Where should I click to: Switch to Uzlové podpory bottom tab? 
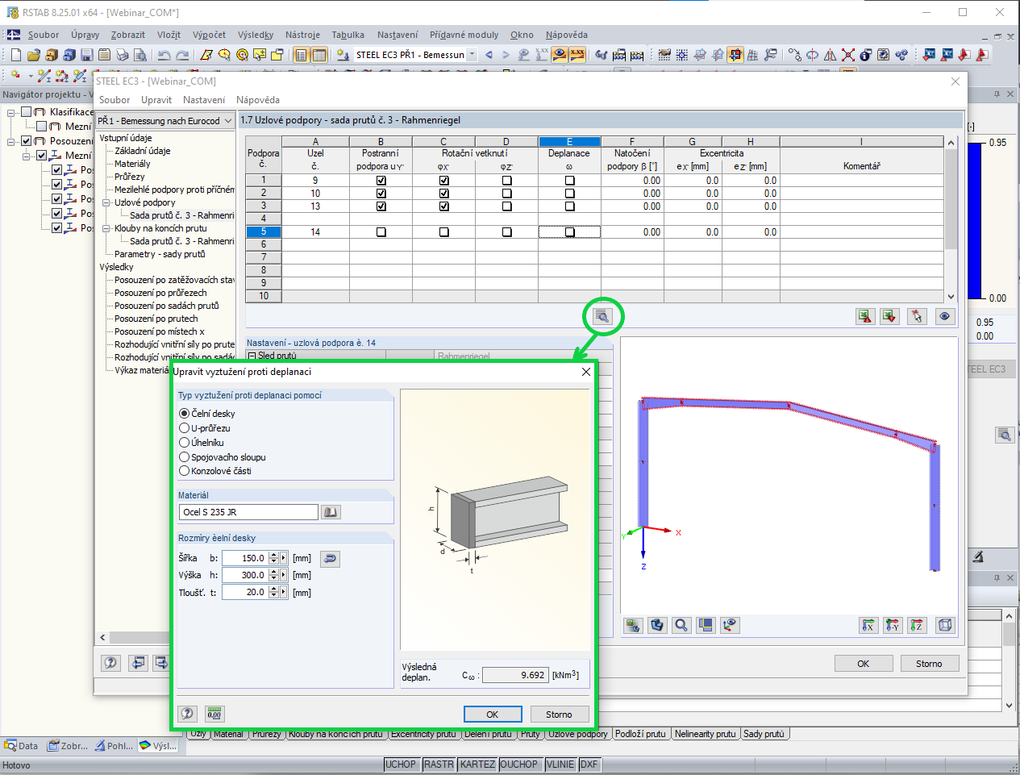(x=578, y=734)
